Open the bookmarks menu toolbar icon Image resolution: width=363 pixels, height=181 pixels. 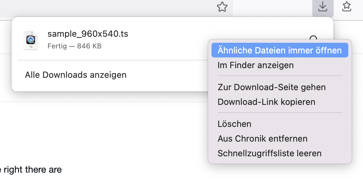347,7
